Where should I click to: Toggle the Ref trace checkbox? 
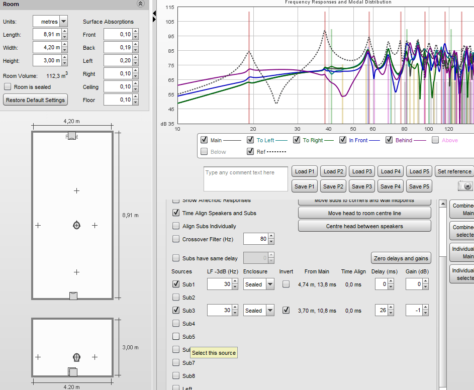click(250, 151)
